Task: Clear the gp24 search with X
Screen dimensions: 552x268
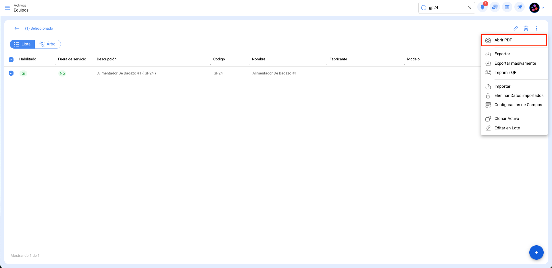Action: (x=470, y=8)
